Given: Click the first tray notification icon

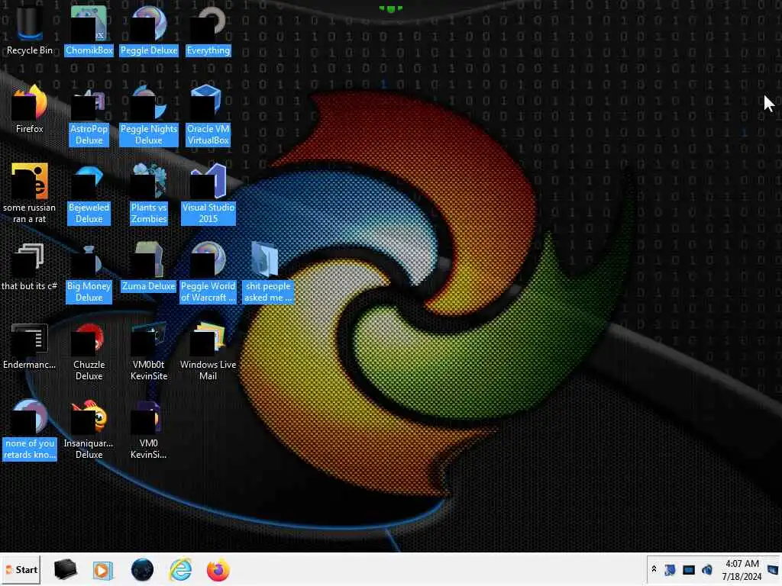Looking at the screenshot, I should (x=670, y=569).
